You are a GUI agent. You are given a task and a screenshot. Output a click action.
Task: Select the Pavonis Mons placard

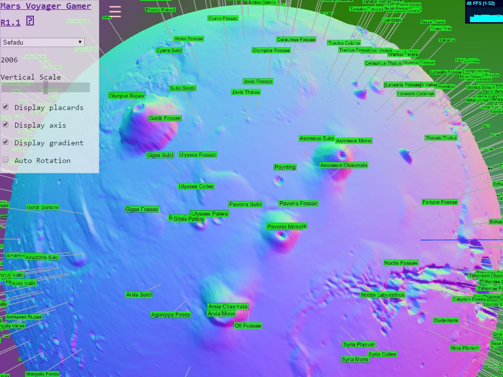pos(284,227)
